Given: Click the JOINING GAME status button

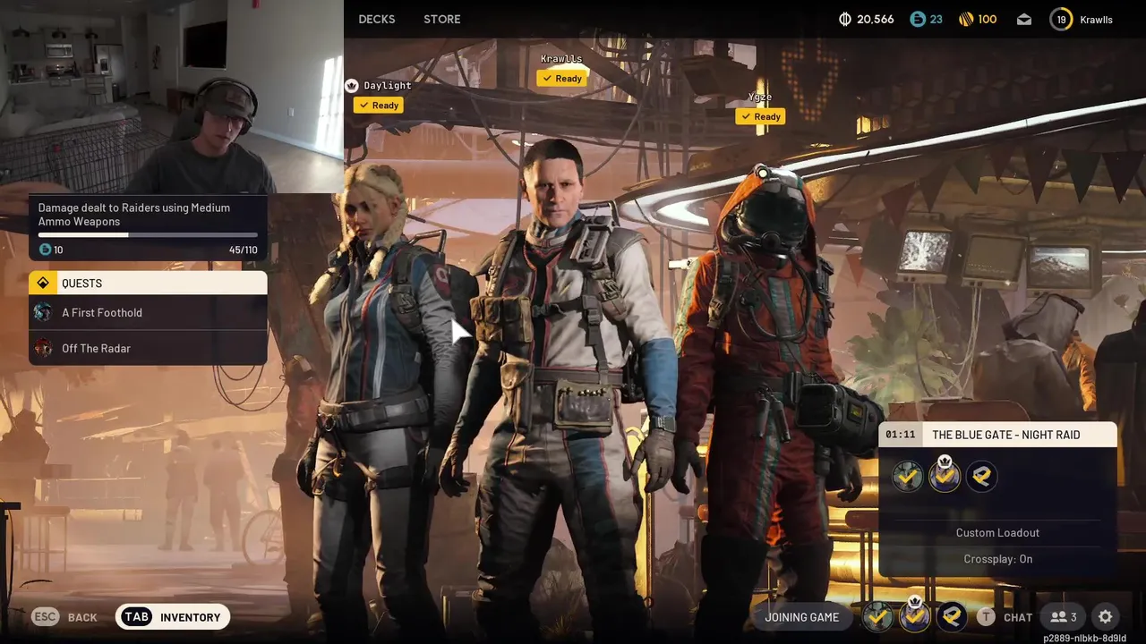Looking at the screenshot, I should pos(801,617).
